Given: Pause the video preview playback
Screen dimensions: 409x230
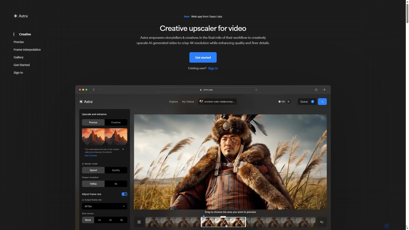Looking at the screenshot, I should [139, 222].
